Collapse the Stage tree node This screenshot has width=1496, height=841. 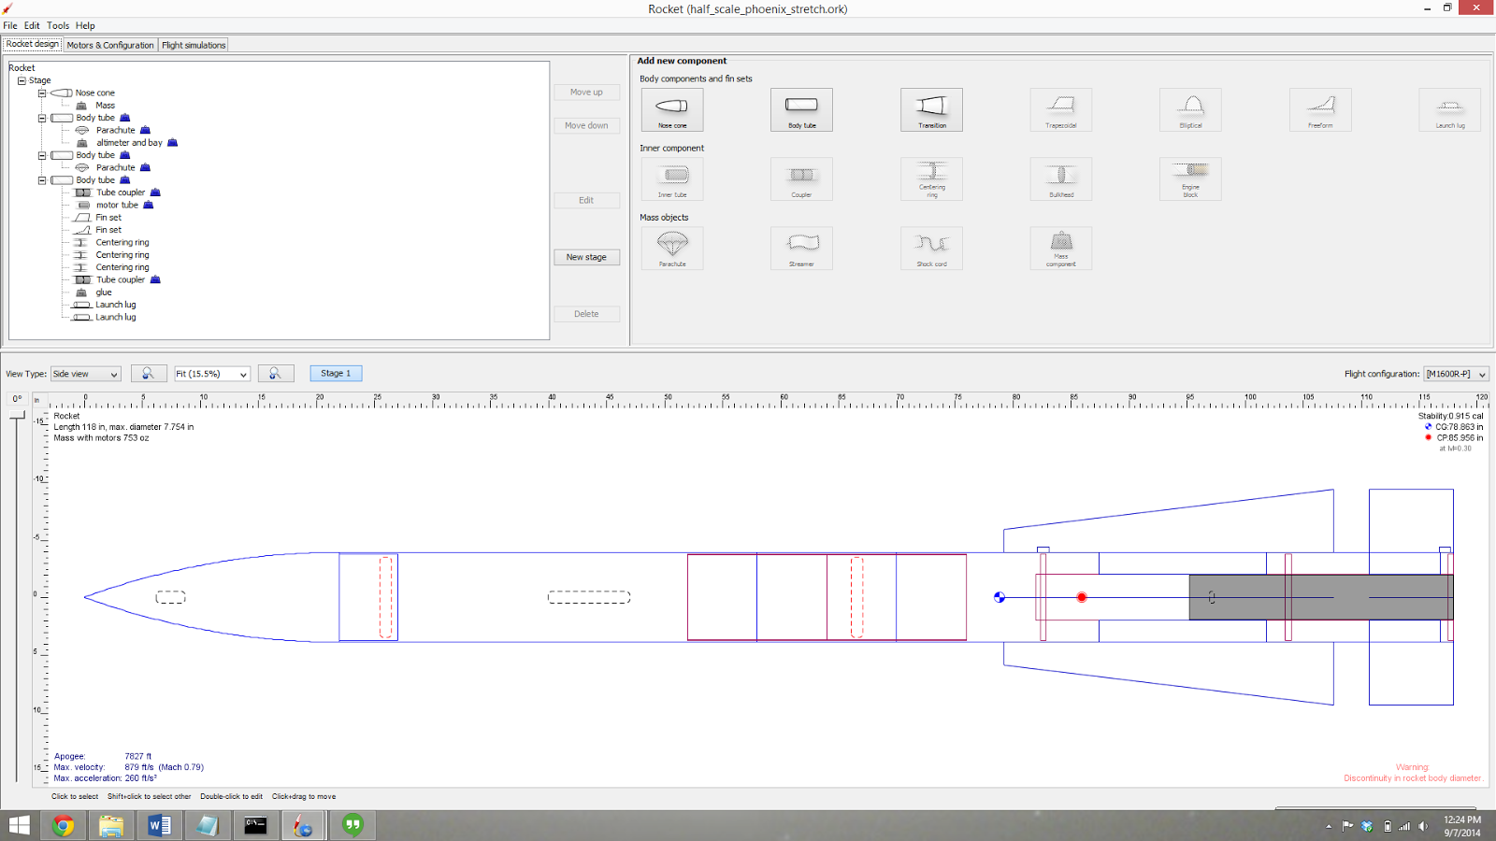click(21, 80)
